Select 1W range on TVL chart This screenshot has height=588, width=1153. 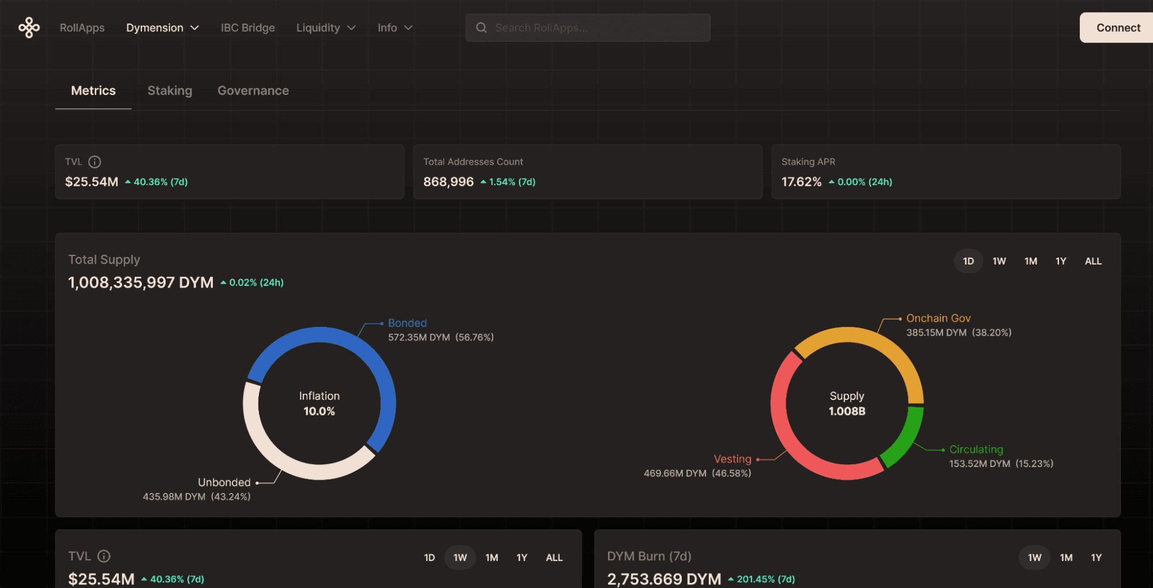pyautogui.click(x=460, y=557)
